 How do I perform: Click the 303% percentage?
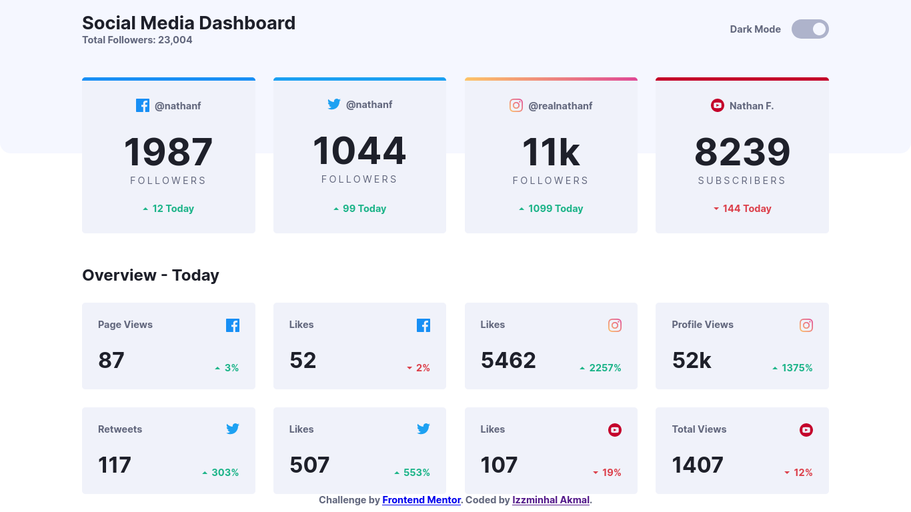(x=225, y=473)
